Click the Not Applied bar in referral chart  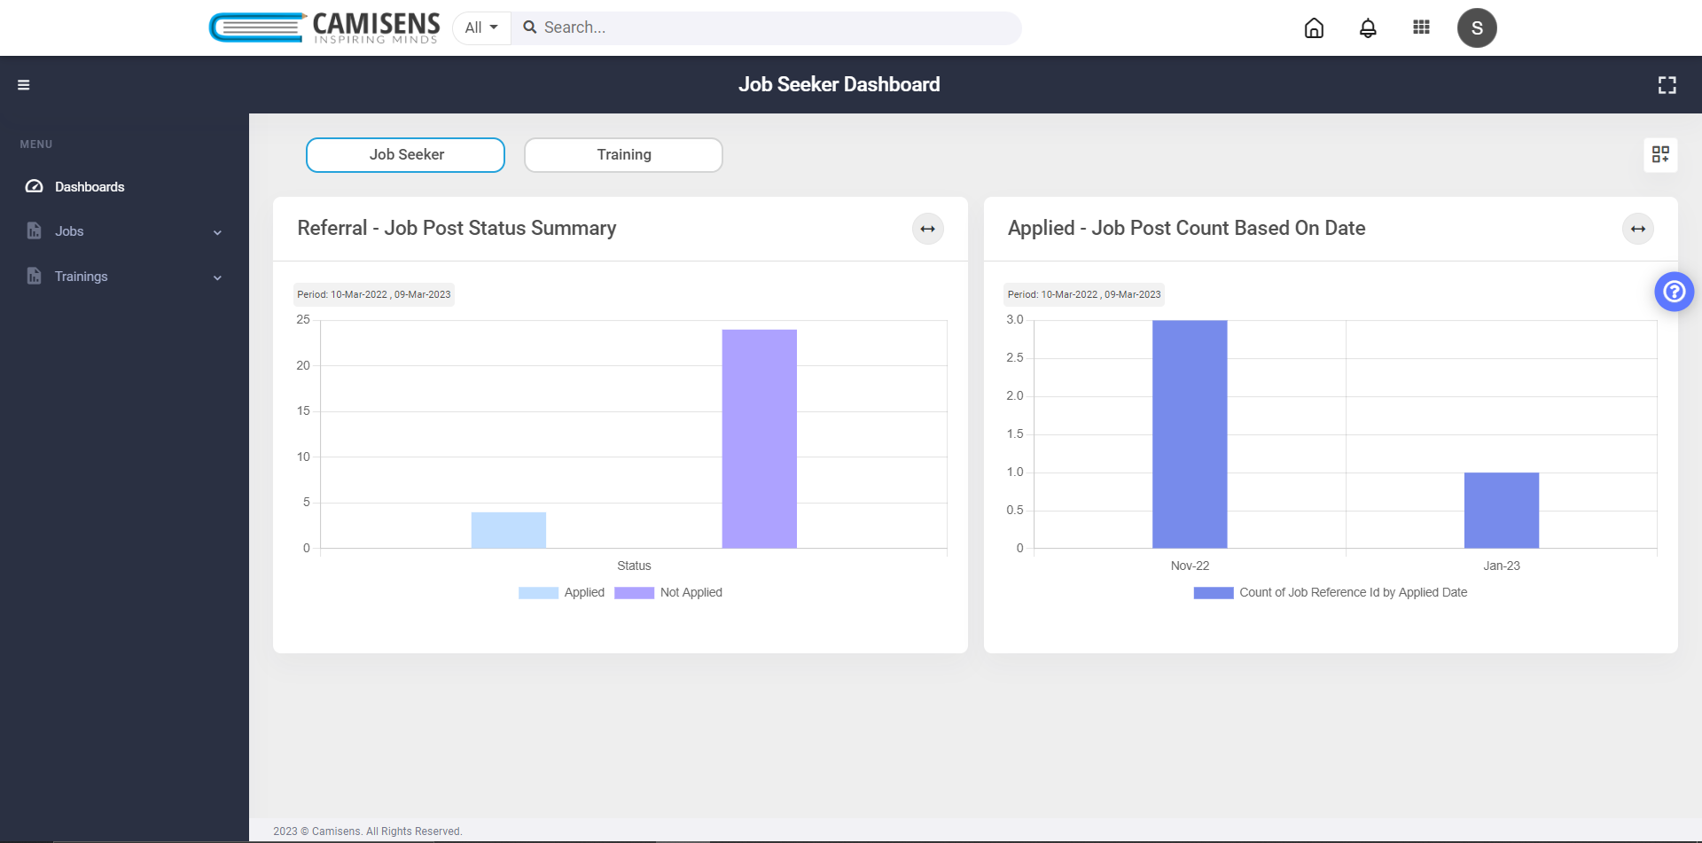click(x=759, y=439)
